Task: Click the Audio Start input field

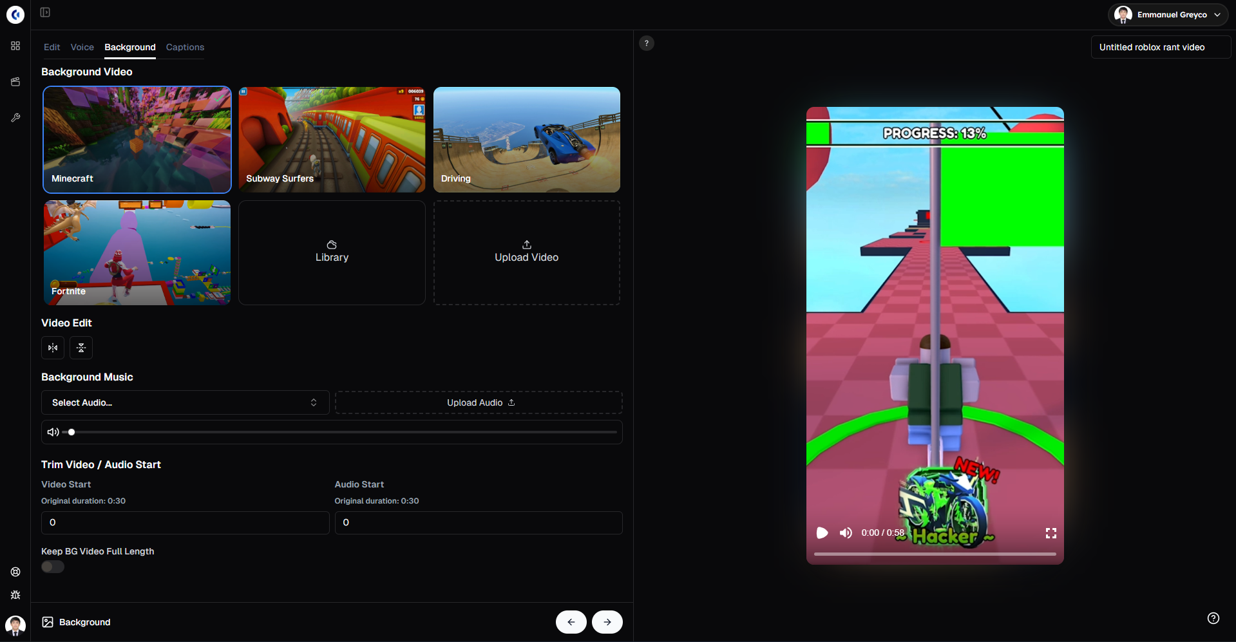Action: click(479, 523)
